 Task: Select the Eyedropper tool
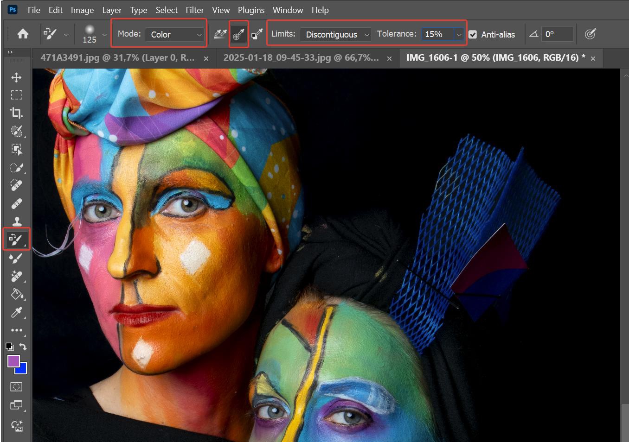[x=16, y=313]
